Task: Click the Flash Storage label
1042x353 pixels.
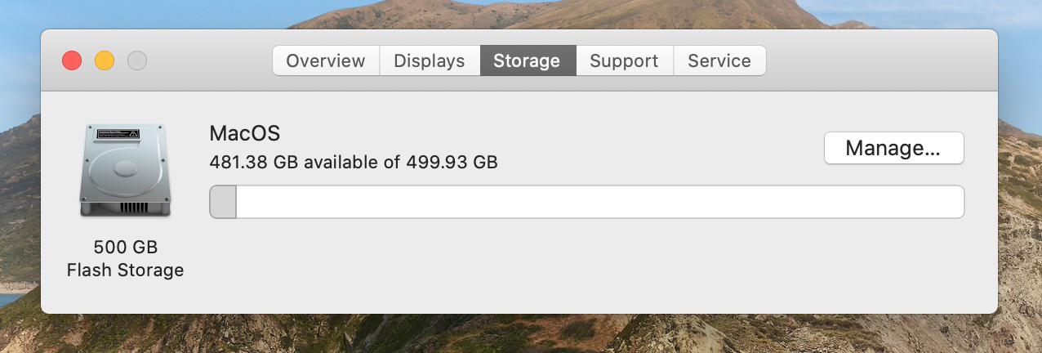Action: (x=125, y=270)
